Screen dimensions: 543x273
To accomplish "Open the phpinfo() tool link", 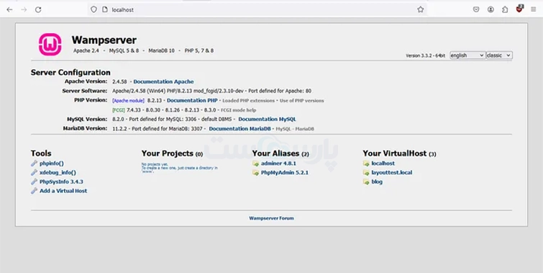I will point(52,164).
